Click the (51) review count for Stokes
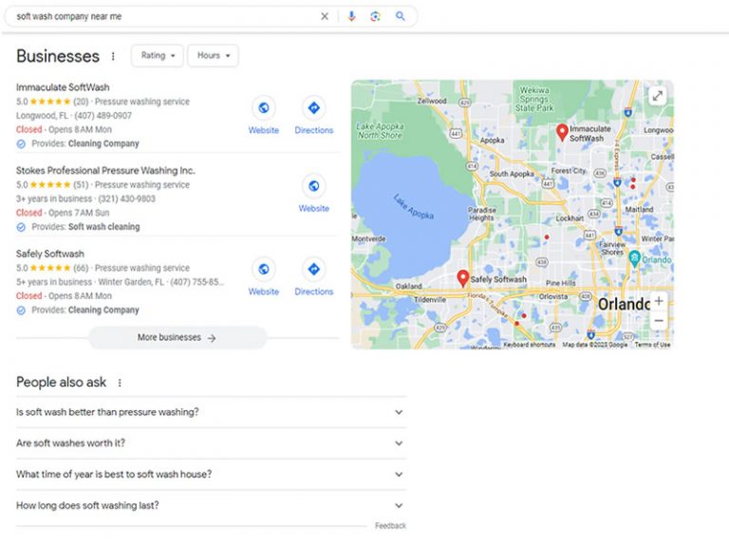 (81, 184)
